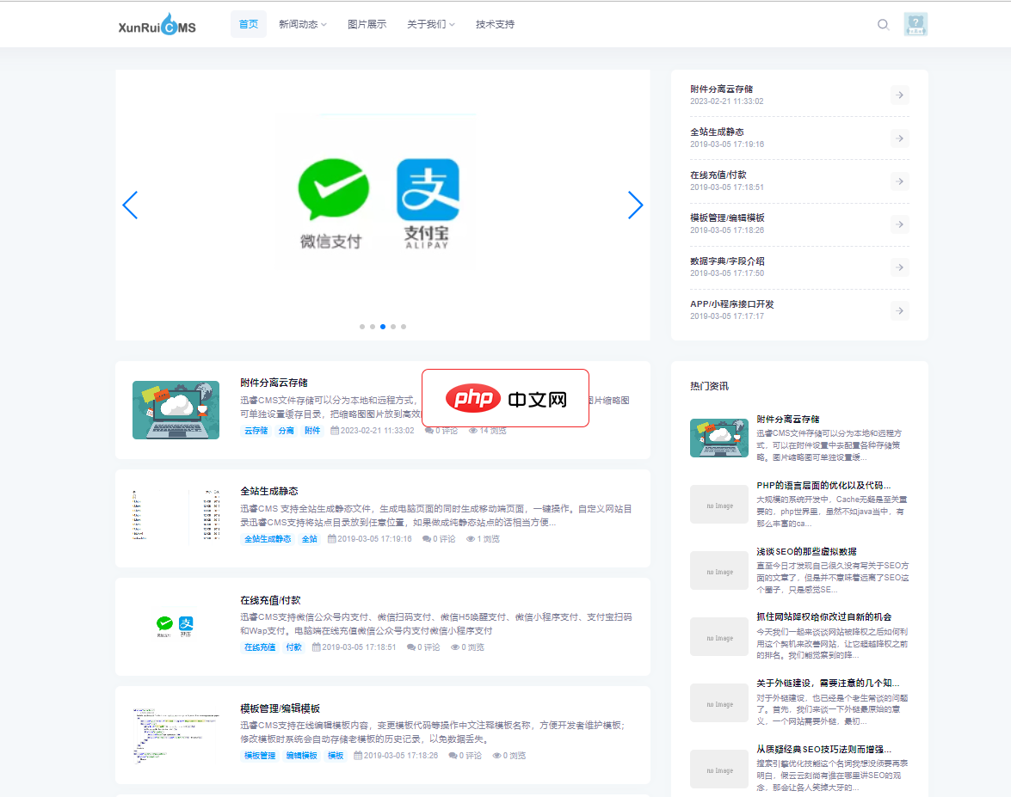Click the arrow icon beside APP/小程序接口开发
1011x797 pixels.
pos(899,310)
